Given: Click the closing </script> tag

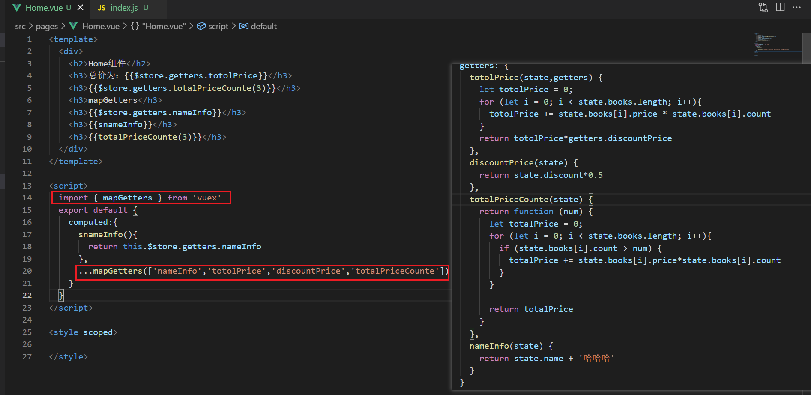Looking at the screenshot, I should click(x=71, y=308).
